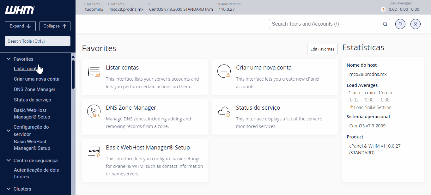
Task: Collapse the Configuração do servidor section
Action: tap(9, 130)
